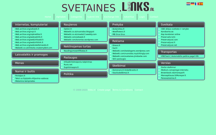This screenshot has height=135, width=216.
Task: Open Web.archive.org/vrpi.lt link
Action: (x=26, y=32)
